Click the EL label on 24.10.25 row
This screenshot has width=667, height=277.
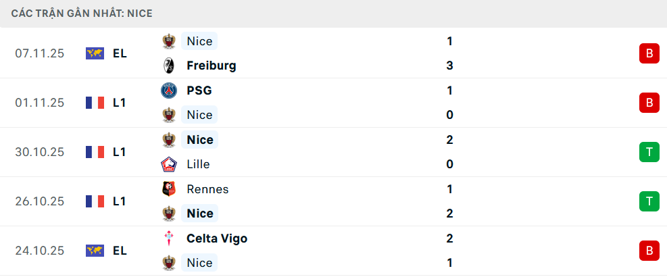point(120,251)
